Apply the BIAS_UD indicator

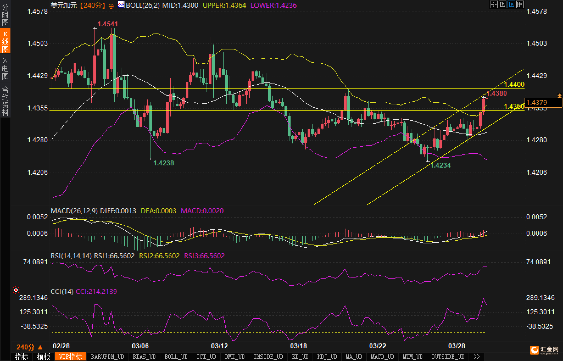[x=144, y=357]
